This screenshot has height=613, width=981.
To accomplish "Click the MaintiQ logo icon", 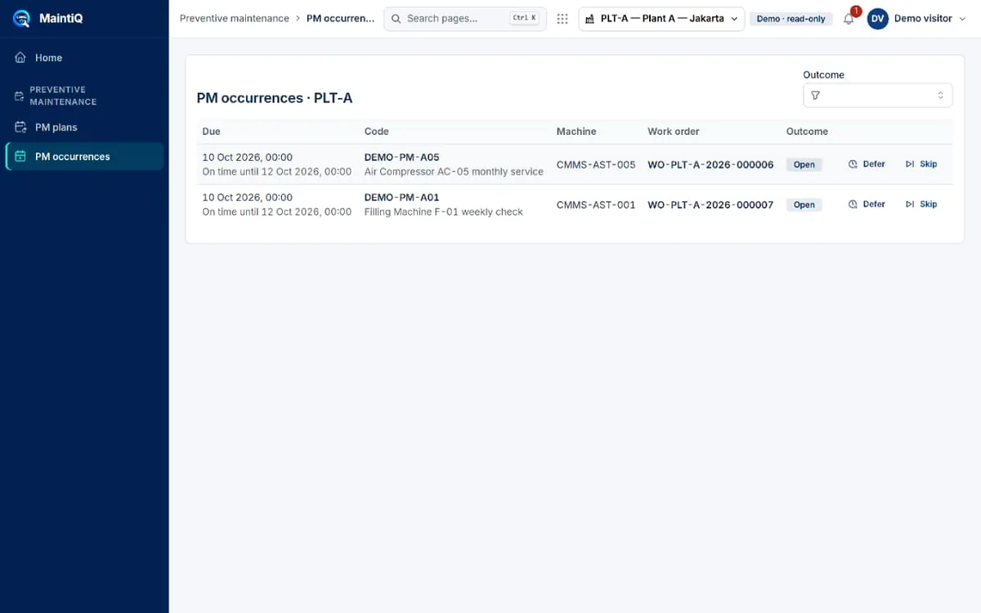I will 21,18.
